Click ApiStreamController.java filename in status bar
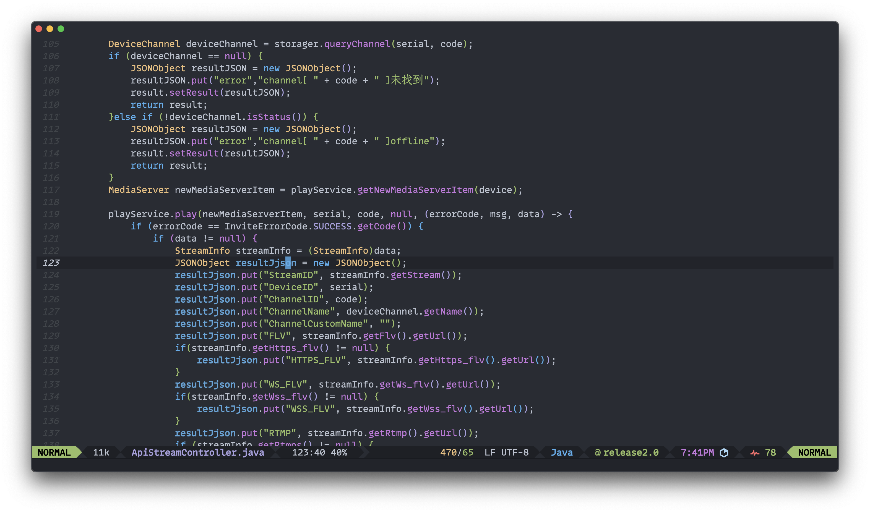Image resolution: width=870 pixels, height=513 pixels. pyautogui.click(x=198, y=452)
